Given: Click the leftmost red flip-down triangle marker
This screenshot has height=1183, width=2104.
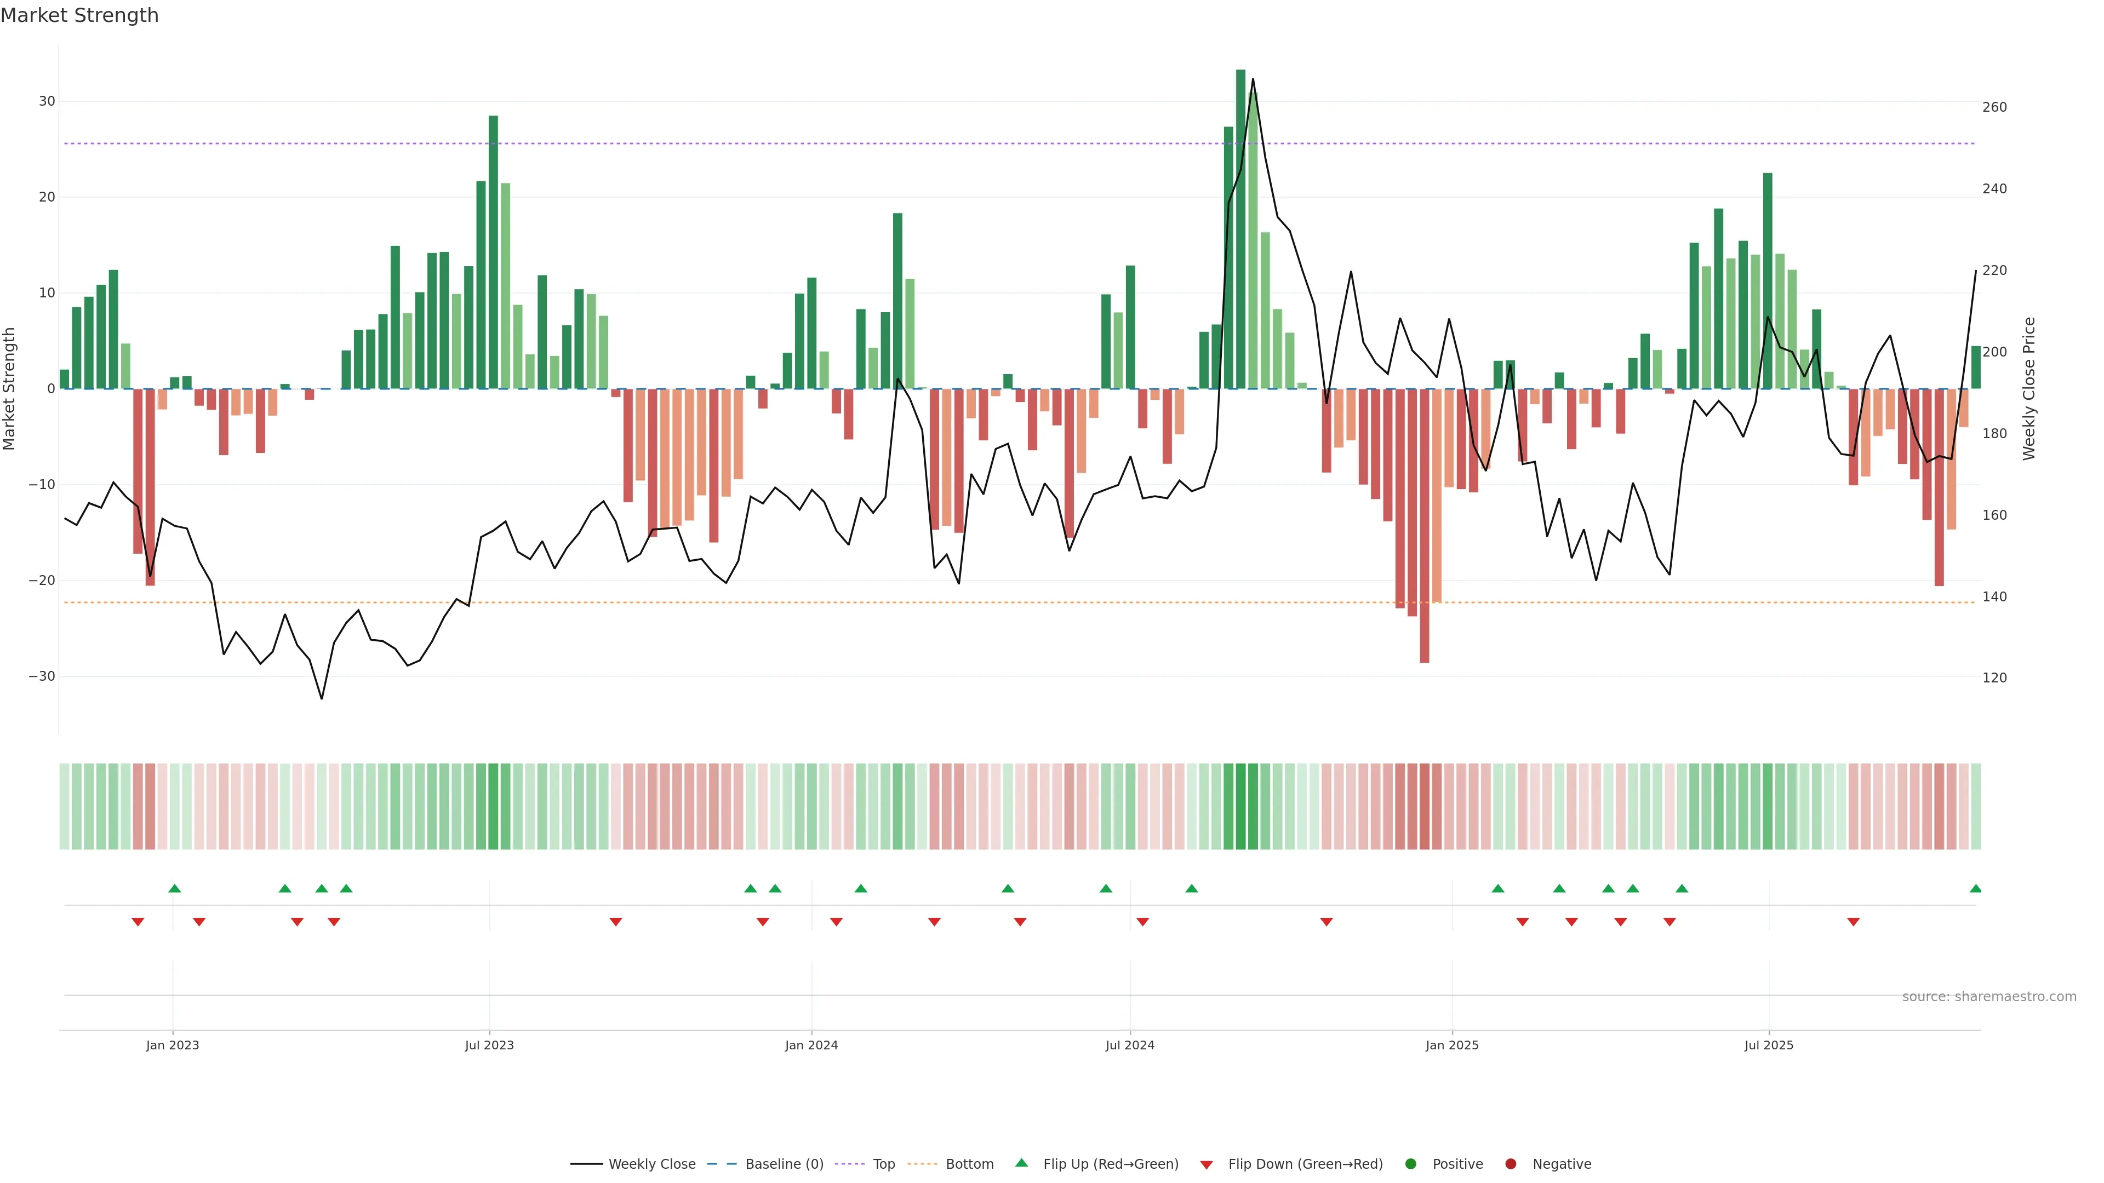Looking at the screenshot, I should [x=137, y=922].
